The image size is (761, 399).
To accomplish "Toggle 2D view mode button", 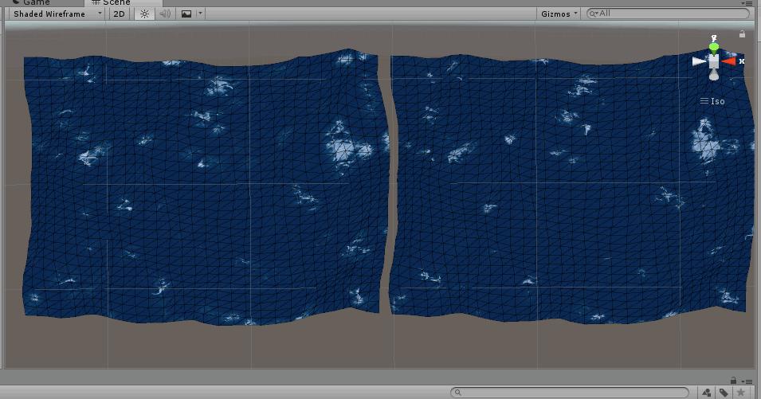I will (119, 14).
